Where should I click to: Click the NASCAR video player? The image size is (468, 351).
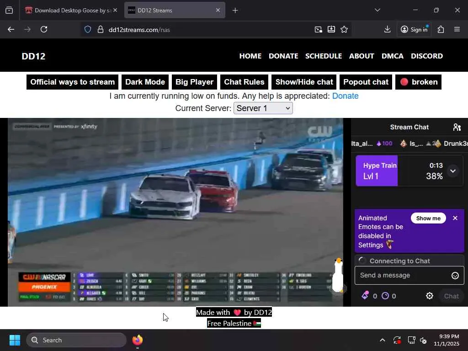pos(175,212)
